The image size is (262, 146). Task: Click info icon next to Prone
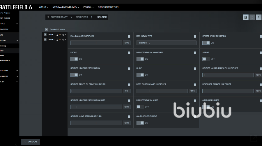click(x=129, y=53)
